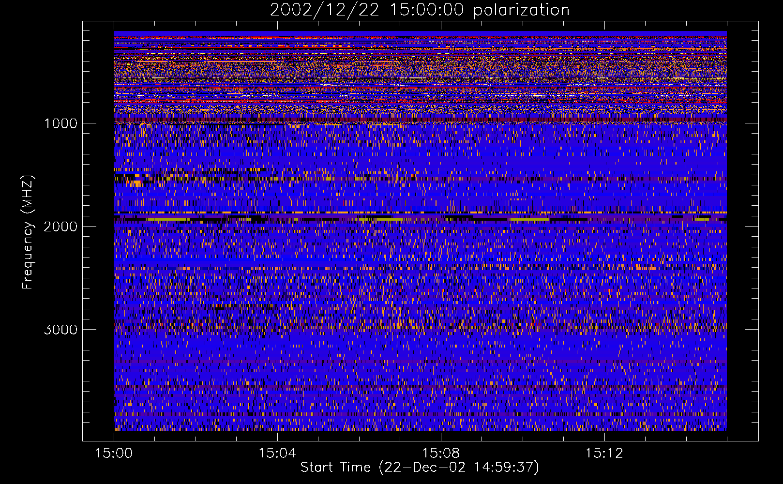Click the 'Start Time (22-Dec-02 14:59:37)' axis label

pyautogui.click(x=420, y=468)
